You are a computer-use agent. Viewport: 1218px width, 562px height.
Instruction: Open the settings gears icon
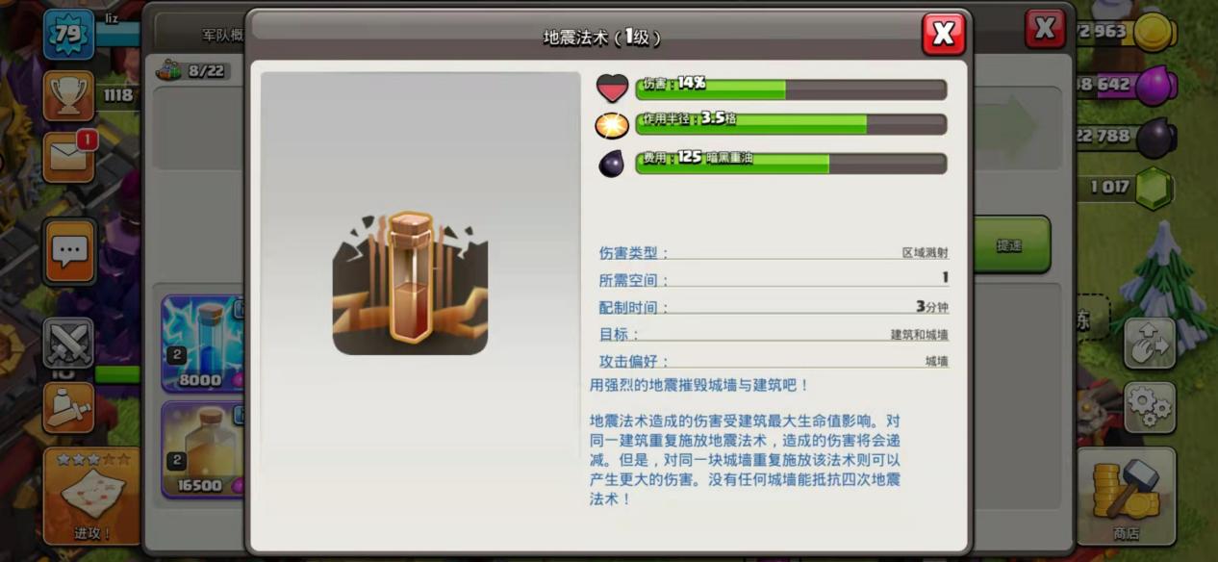(x=1150, y=407)
